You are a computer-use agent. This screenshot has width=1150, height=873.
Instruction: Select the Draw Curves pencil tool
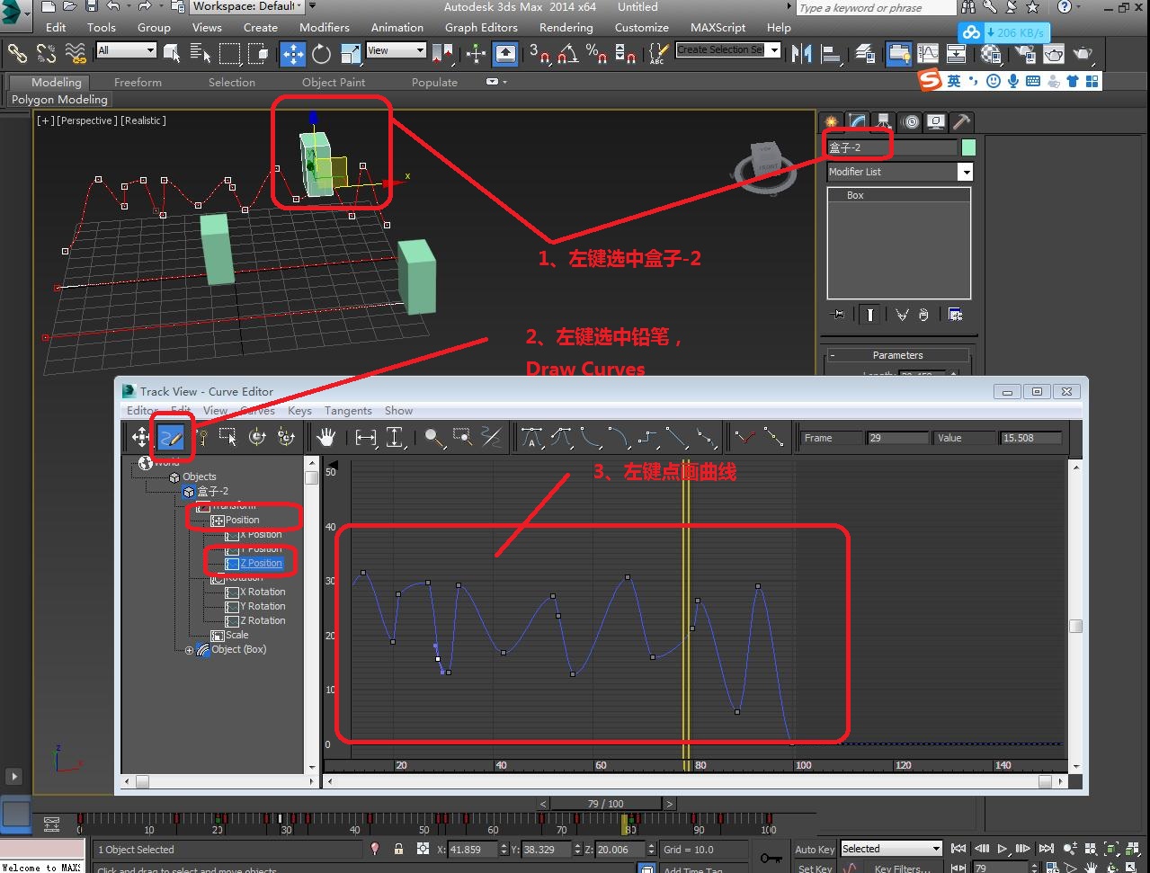[171, 438]
